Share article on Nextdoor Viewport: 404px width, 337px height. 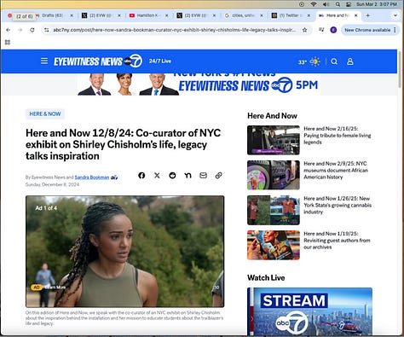click(x=188, y=176)
